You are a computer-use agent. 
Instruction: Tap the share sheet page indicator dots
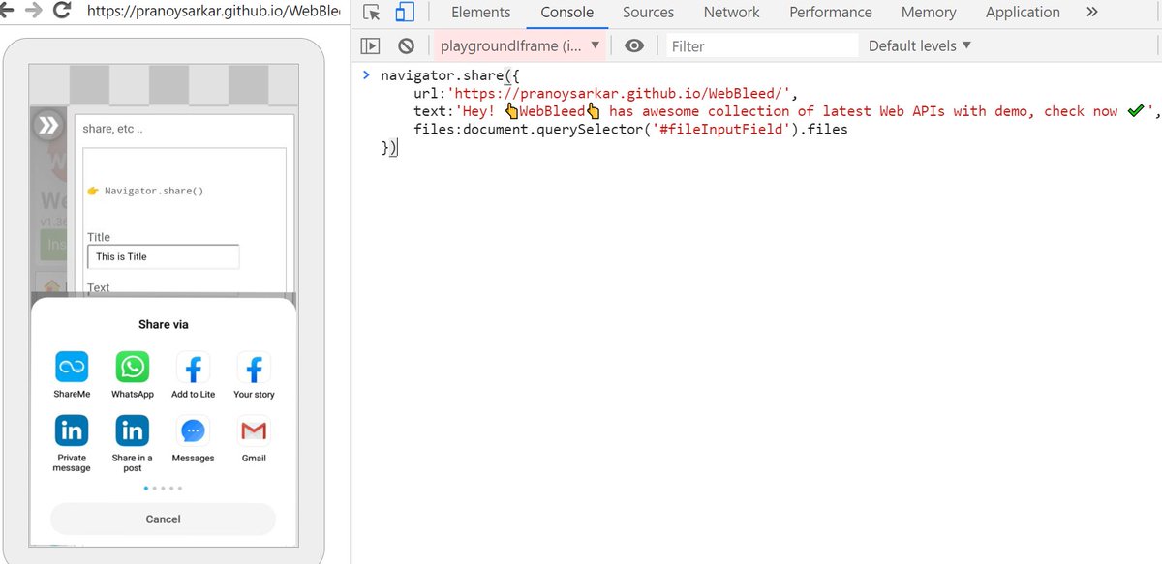tap(163, 489)
